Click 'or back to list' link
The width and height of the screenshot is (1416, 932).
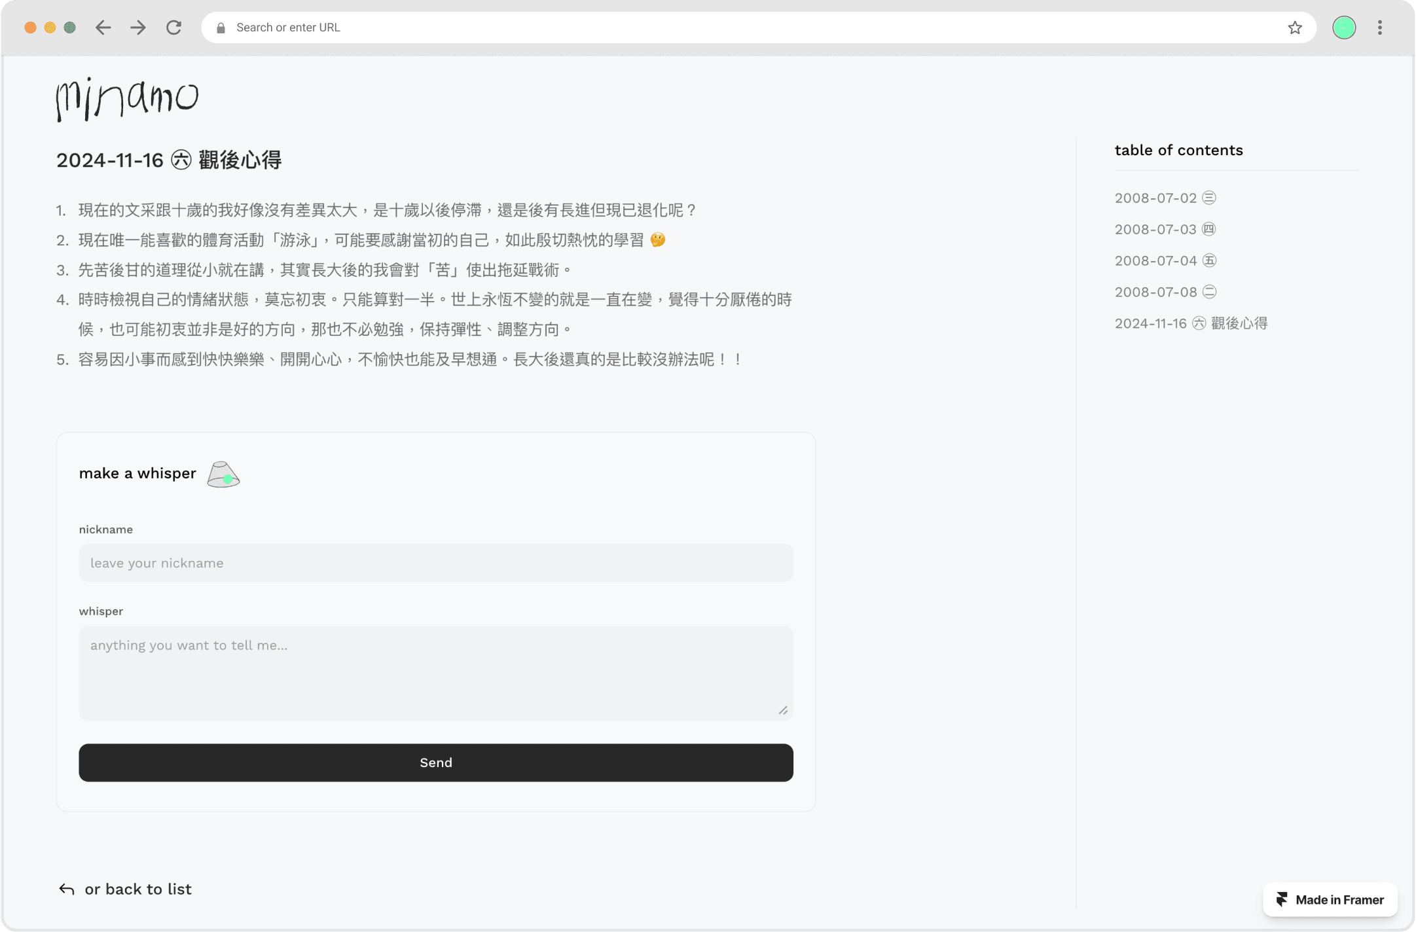[138, 889]
